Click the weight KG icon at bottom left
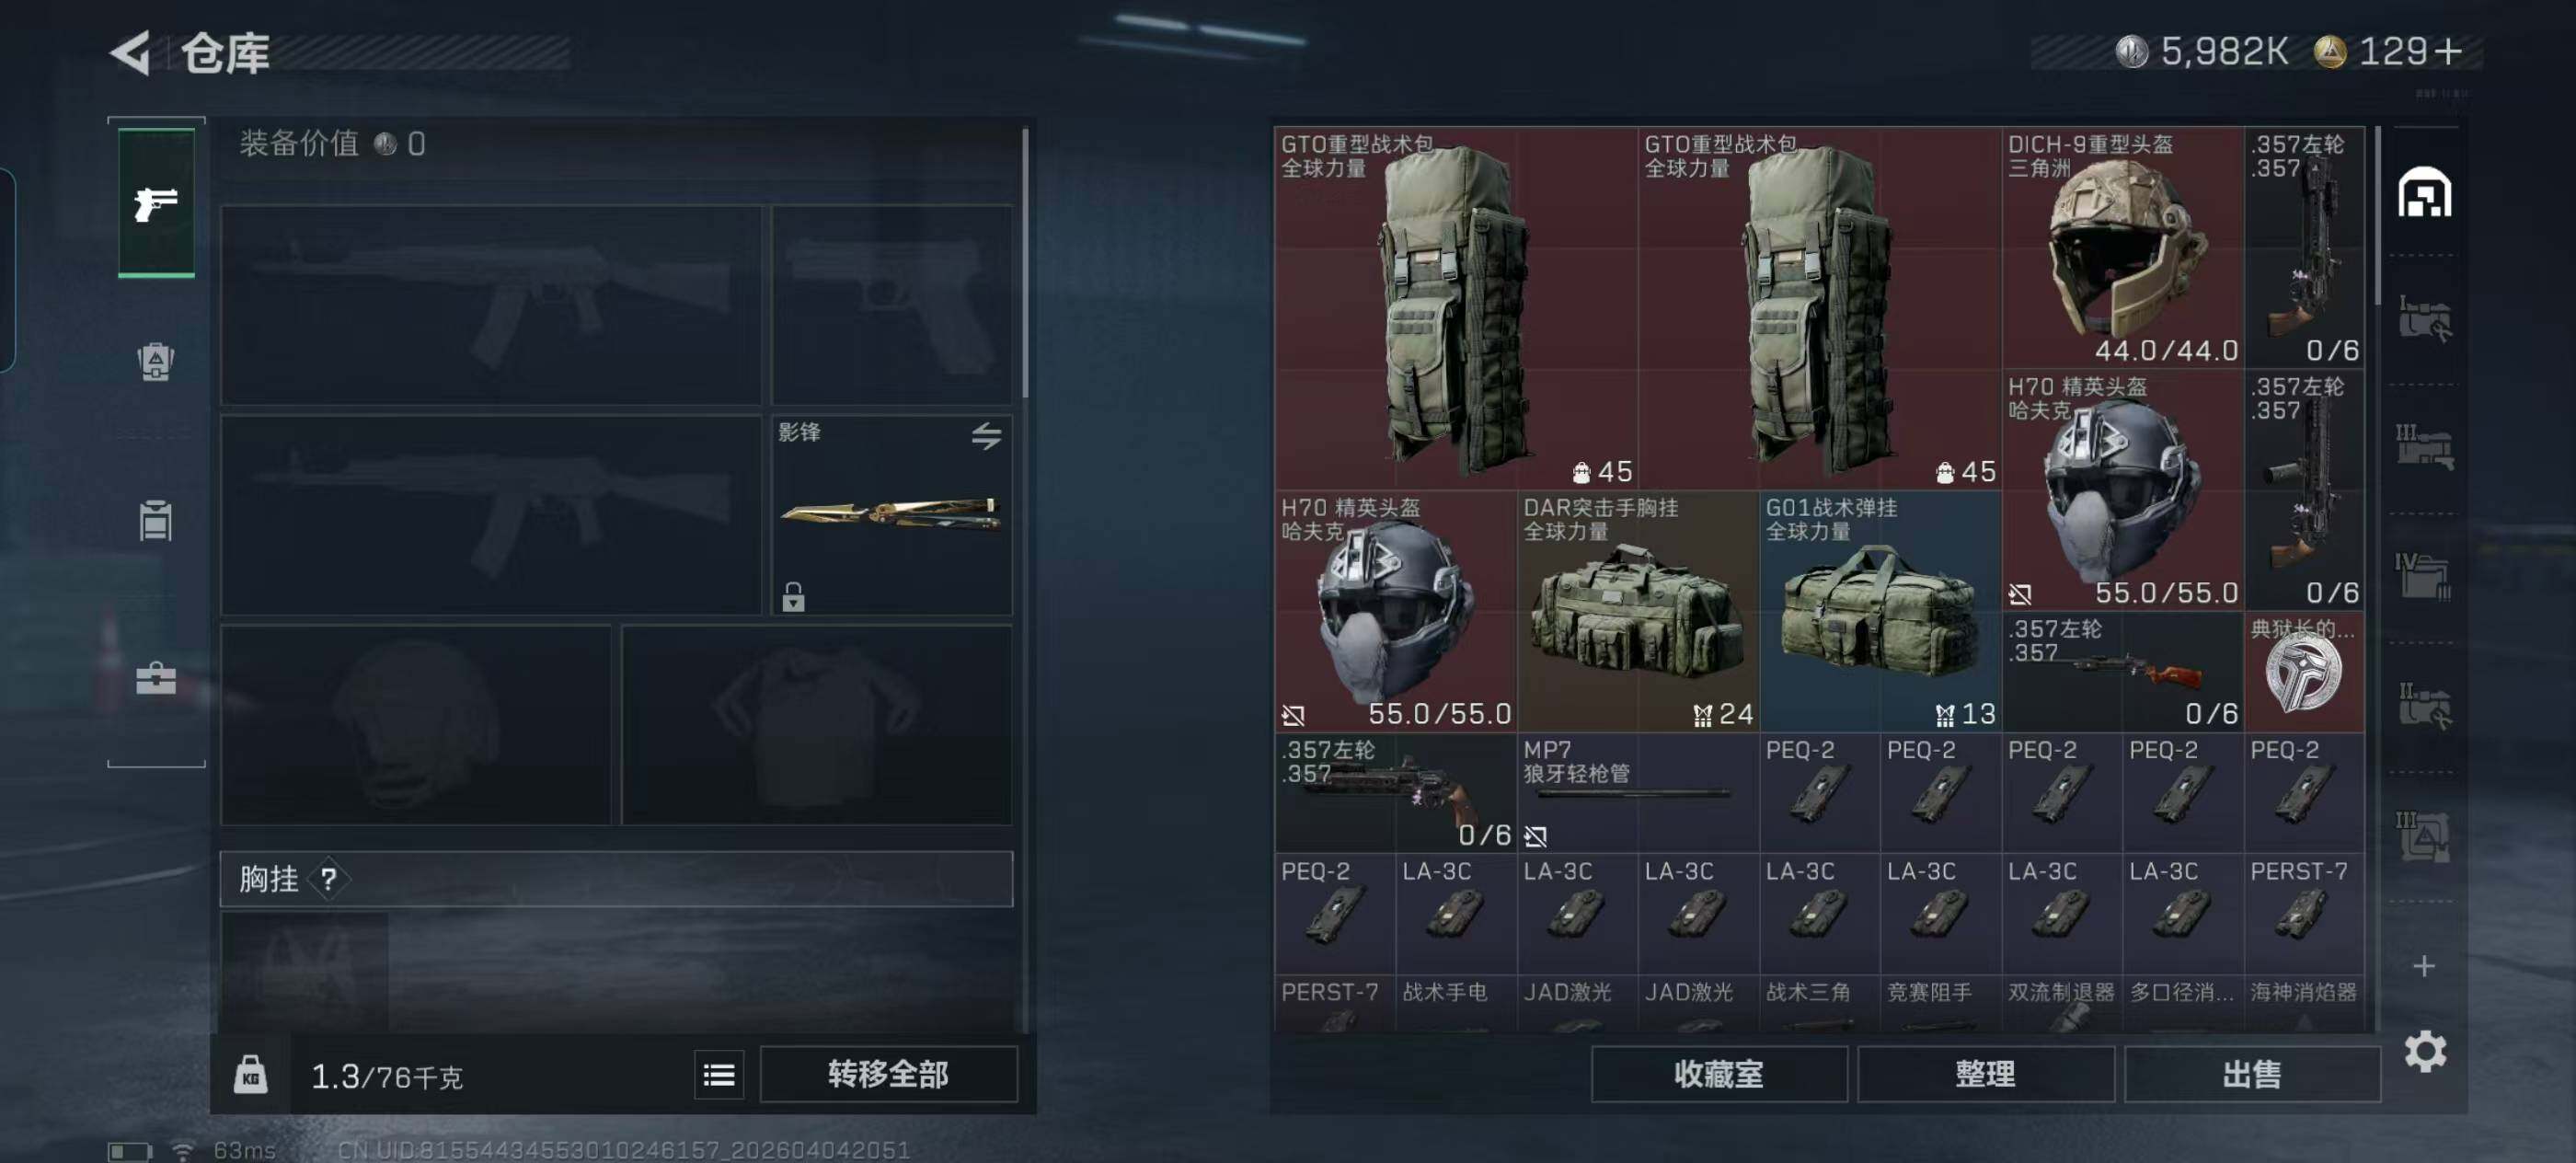2576x1163 pixels. point(250,1075)
